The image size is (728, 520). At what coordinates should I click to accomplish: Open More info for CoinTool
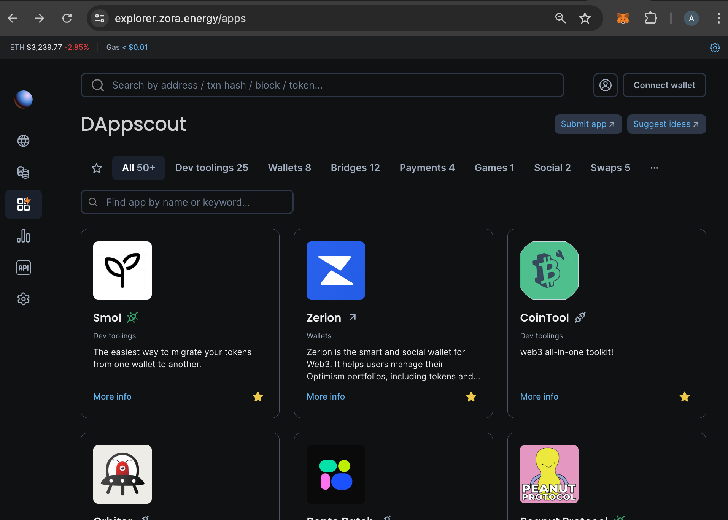[539, 396]
